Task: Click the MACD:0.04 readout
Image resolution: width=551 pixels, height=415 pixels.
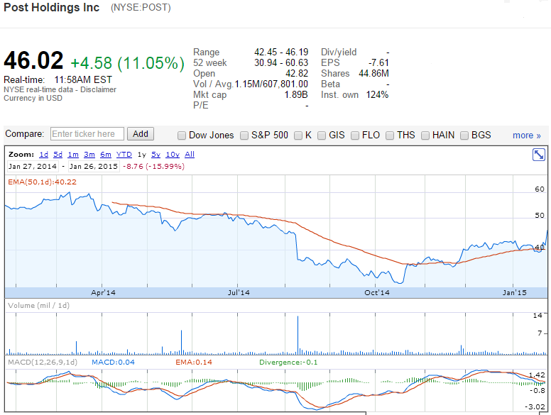Action: pos(113,362)
